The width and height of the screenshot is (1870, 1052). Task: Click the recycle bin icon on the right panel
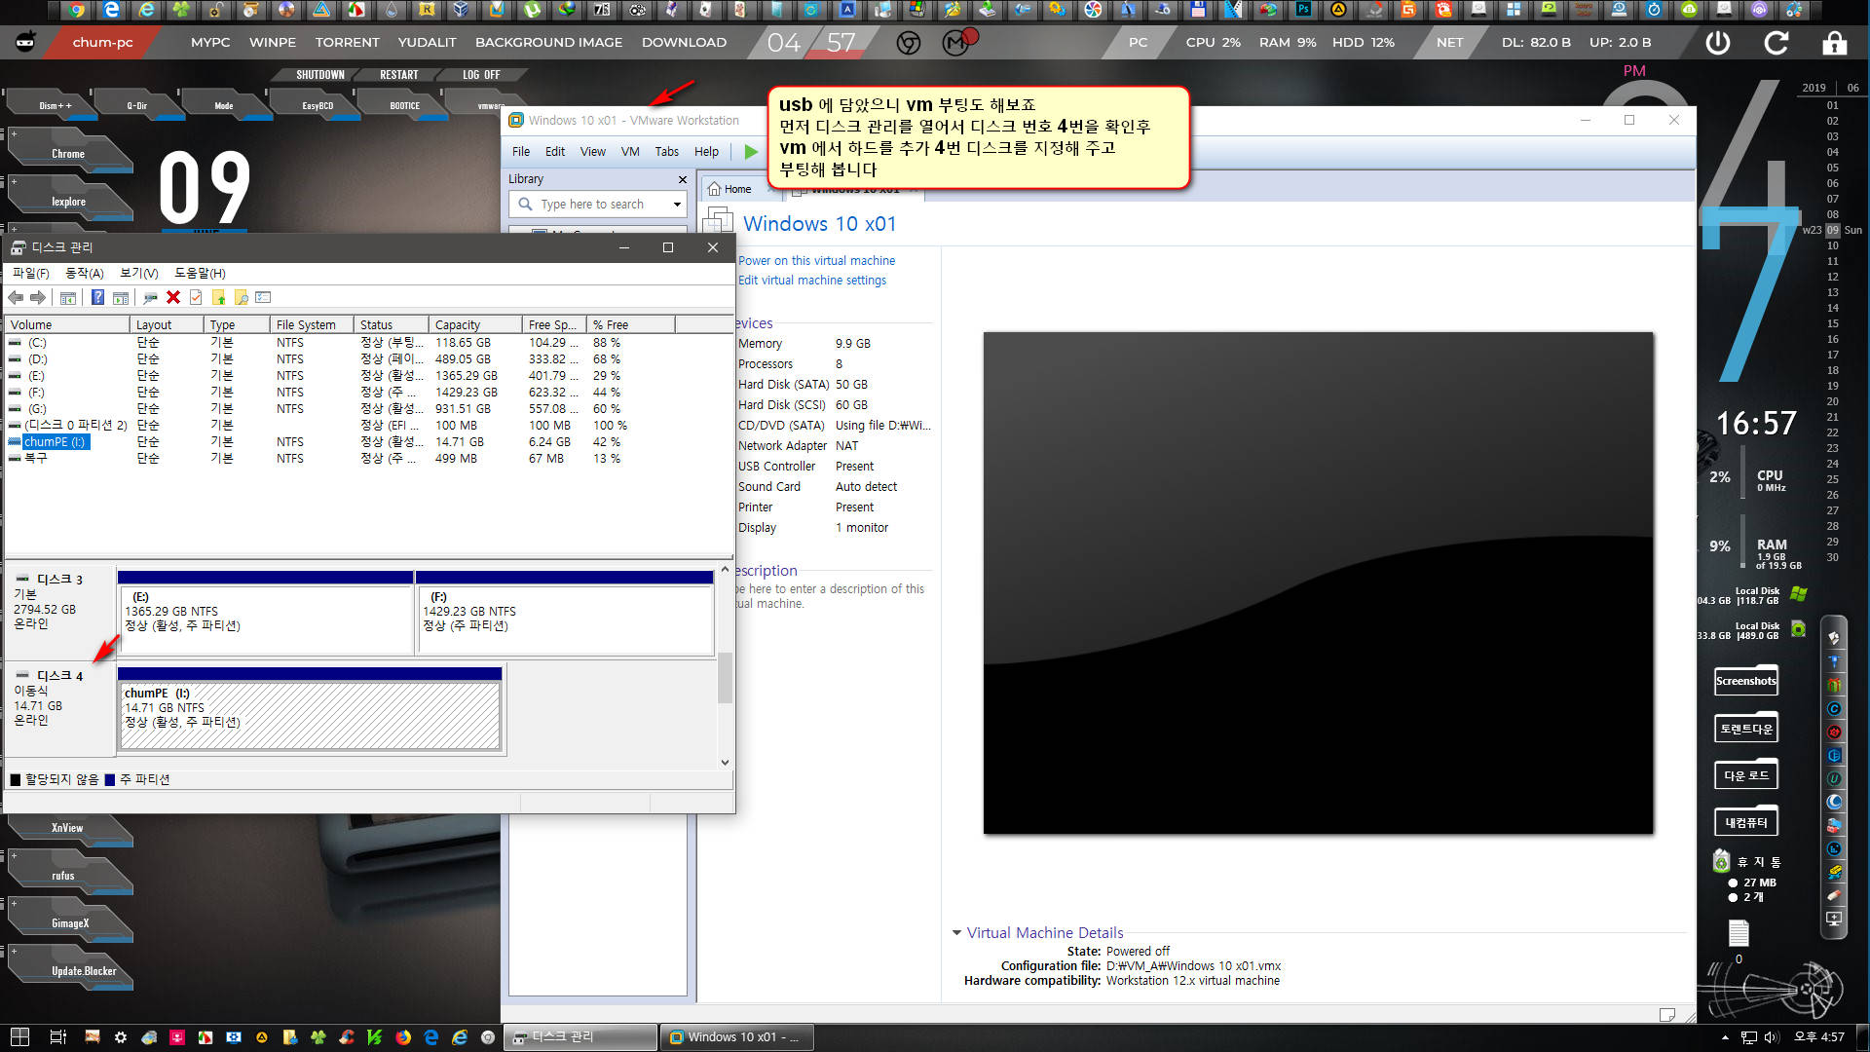[1721, 861]
